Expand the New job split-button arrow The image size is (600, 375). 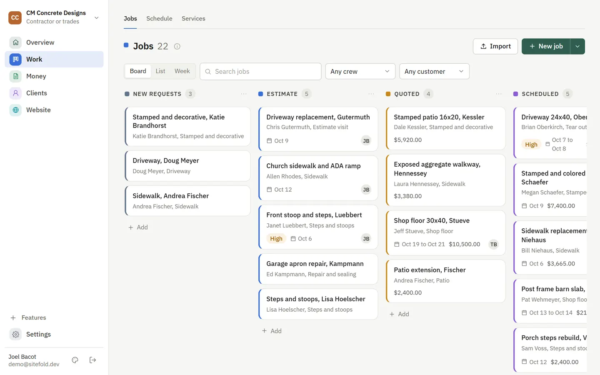tap(577, 46)
